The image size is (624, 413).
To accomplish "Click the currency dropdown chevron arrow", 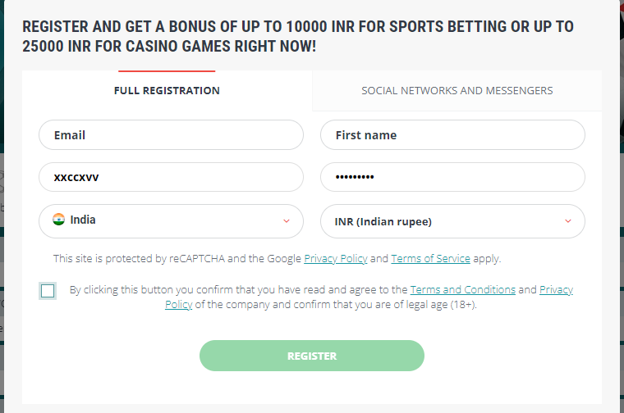I will click(x=568, y=220).
